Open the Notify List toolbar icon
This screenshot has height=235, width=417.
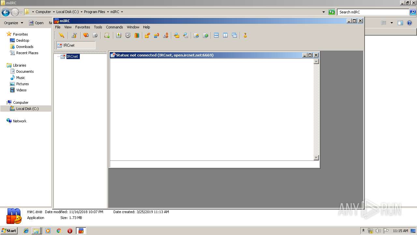click(196, 35)
